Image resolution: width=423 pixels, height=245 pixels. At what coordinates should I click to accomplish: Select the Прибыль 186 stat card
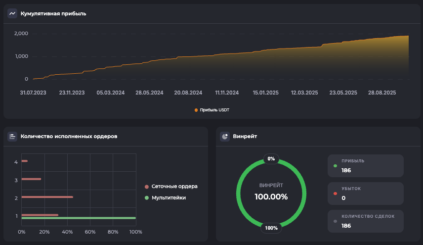(x=365, y=166)
